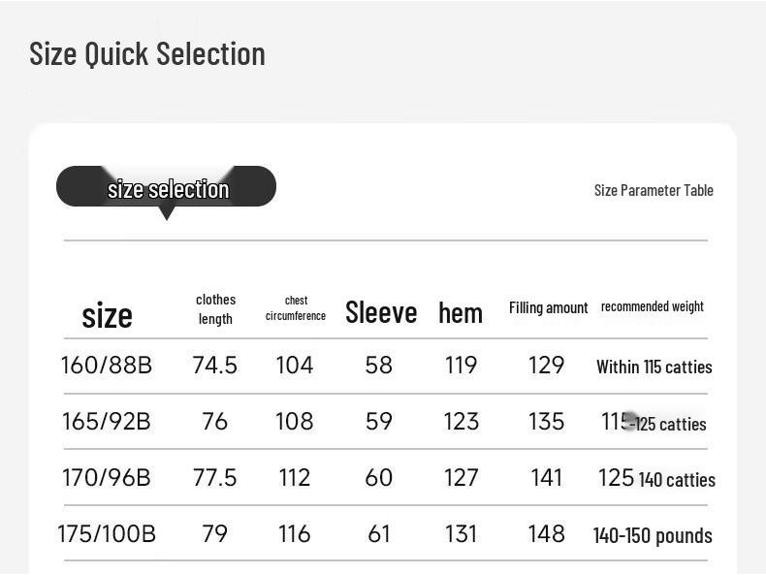Click the "recommended weight" column header
Image resolution: width=766 pixels, height=575 pixels.
(x=653, y=306)
